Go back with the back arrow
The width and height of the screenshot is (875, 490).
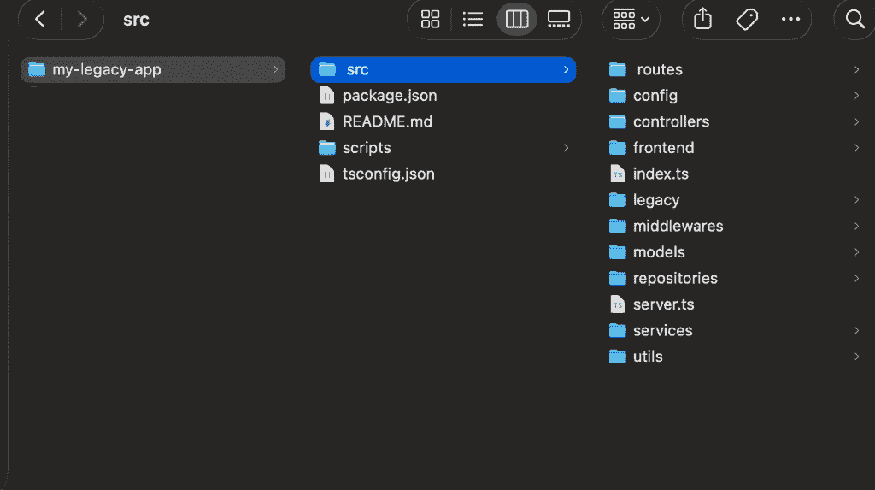[40, 20]
